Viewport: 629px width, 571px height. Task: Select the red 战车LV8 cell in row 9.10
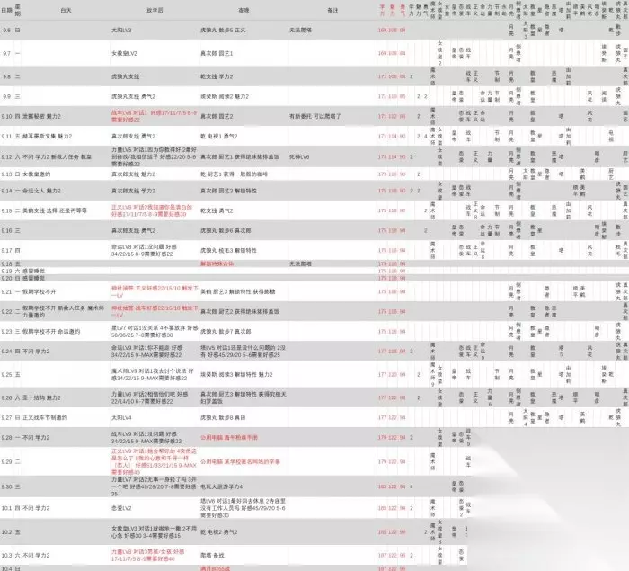[154, 116]
